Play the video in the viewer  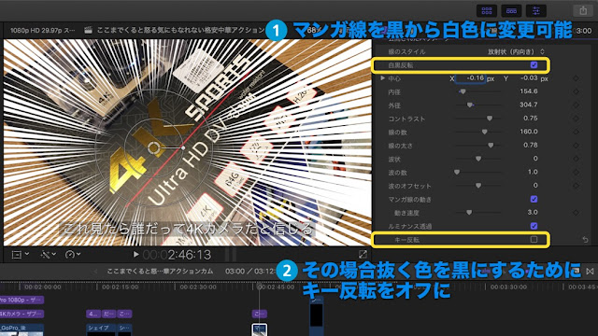tap(135, 254)
